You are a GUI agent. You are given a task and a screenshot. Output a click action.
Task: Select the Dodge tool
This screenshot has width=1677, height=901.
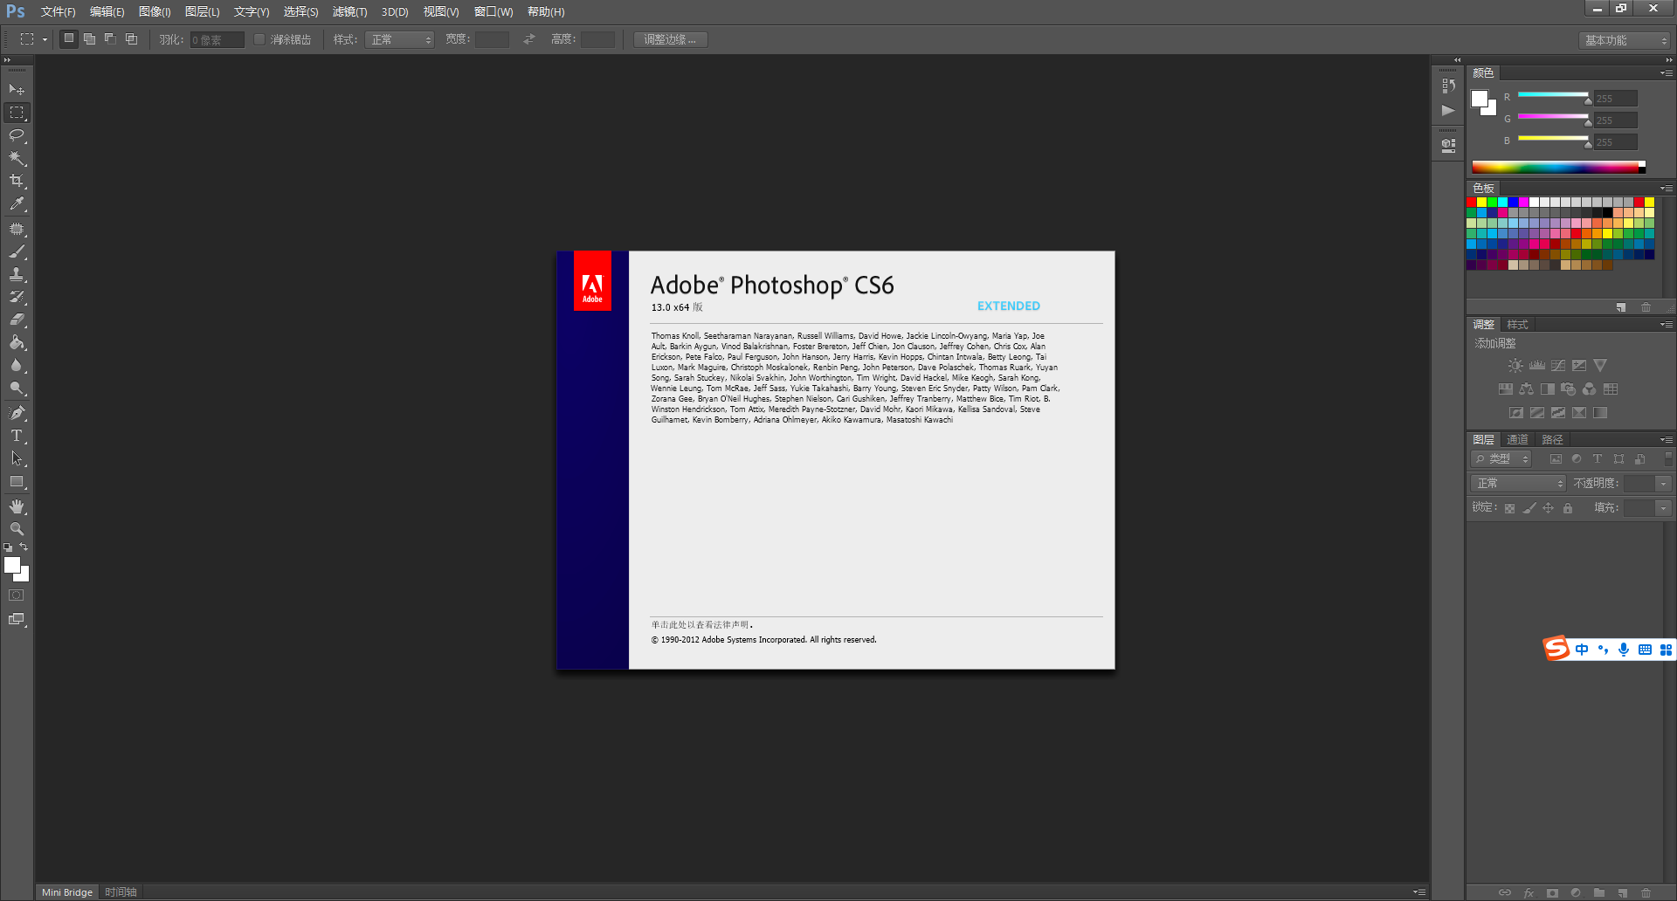(17, 388)
